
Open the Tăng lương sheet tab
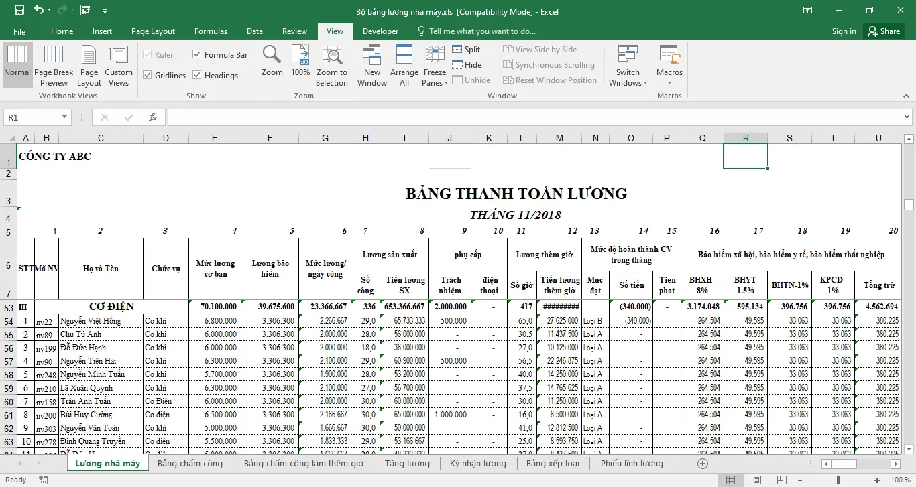407,463
